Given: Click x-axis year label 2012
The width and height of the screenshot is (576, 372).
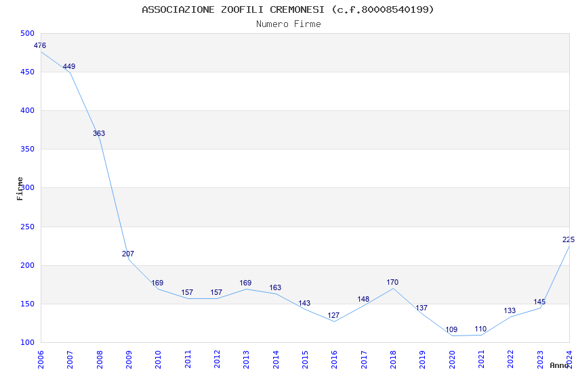Looking at the screenshot, I should 217,360.
